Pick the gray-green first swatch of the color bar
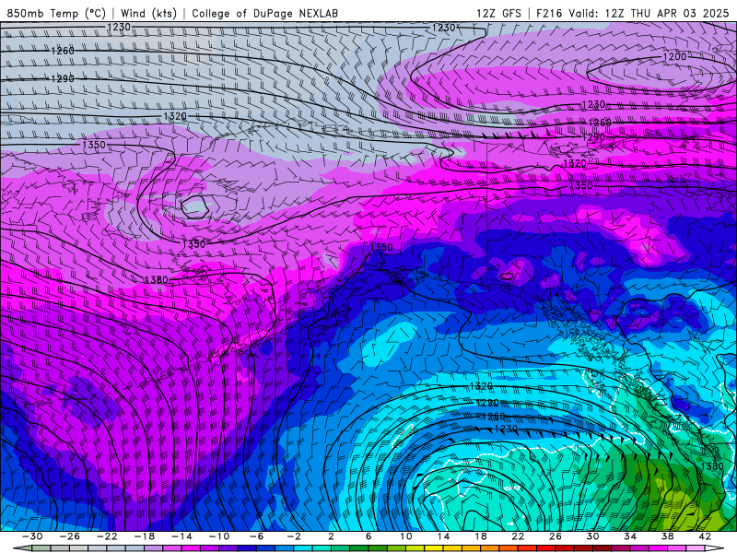This screenshot has height=553, width=737. click(41, 548)
